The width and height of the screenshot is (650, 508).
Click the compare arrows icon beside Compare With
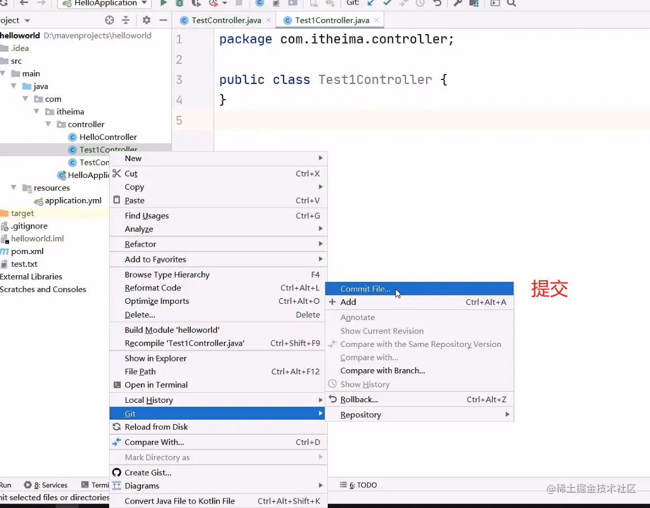tap(116, 441)
